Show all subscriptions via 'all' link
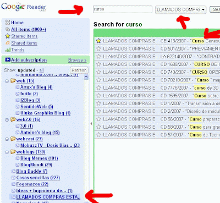The width and height of the screenshot is (220, 203). [x=42, y=70]
